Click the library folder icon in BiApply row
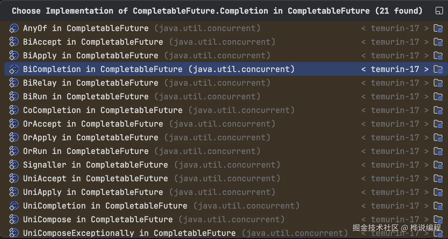448x239 pixels. pos(438,56)
